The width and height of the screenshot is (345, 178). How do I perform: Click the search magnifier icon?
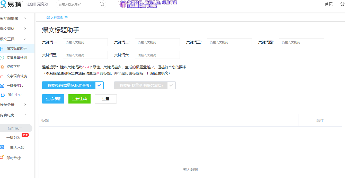[x=102, y=4]
